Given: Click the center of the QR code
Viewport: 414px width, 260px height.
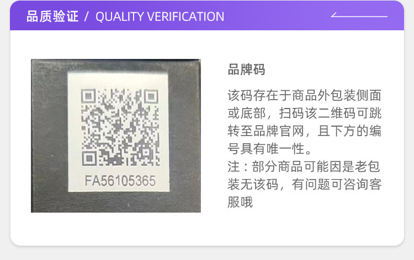Looking at the screenshot, I should pos(120,127).
